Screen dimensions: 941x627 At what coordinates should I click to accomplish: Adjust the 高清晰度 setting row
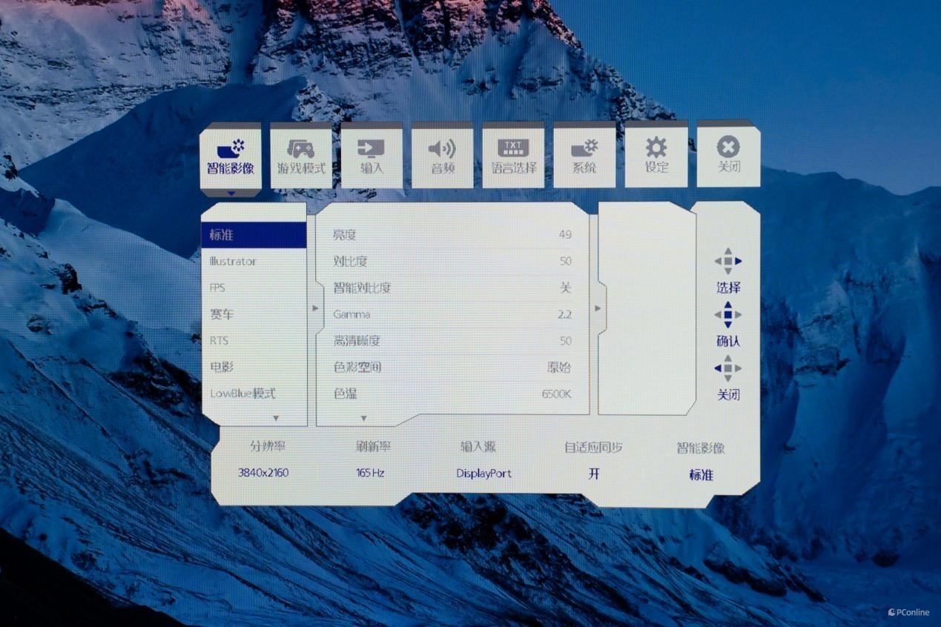pyautogui.click(x=452, y=341)
